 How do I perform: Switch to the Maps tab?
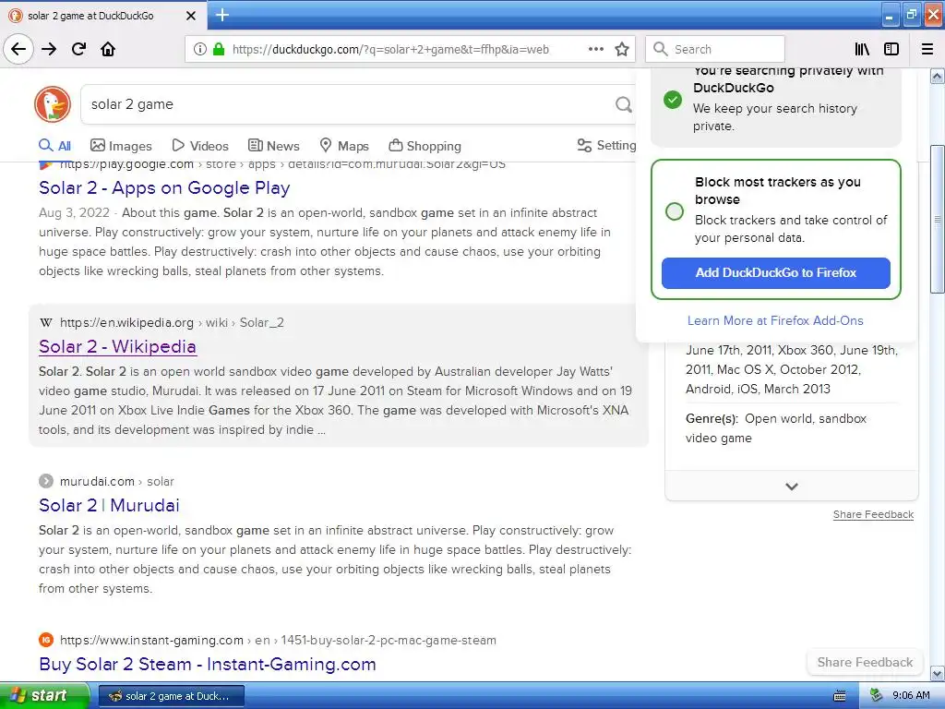tap(344, 145)
